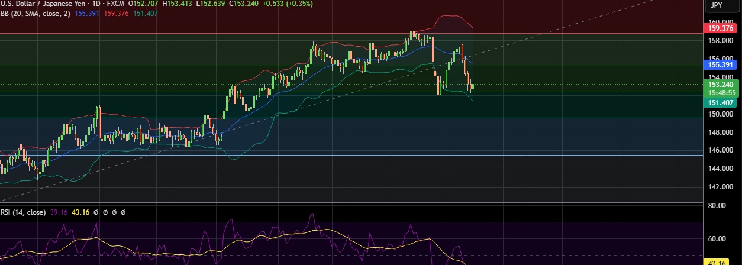Click the red 159.376 value in BB legend
The width and height of the screenshot is (742, 265).
(x=115, y=13)
